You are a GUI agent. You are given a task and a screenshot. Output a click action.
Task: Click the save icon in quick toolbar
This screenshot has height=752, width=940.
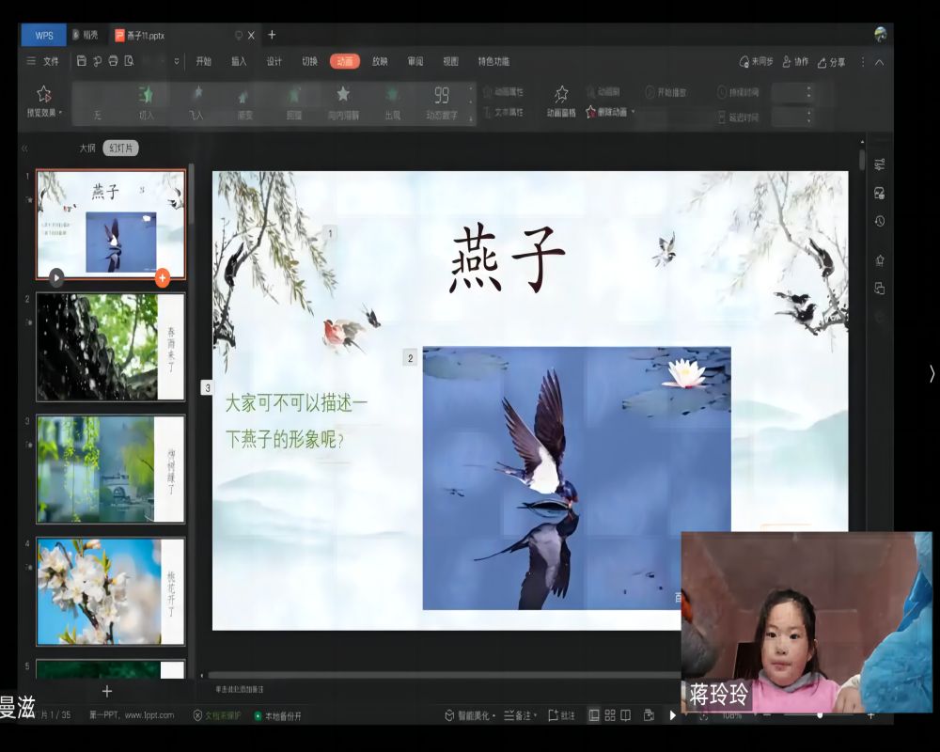[x=82, y=61]
